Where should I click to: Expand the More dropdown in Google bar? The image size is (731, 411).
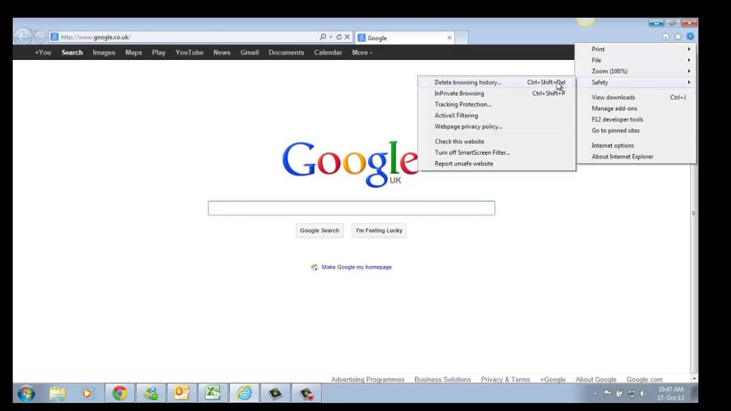coord(362,53)
